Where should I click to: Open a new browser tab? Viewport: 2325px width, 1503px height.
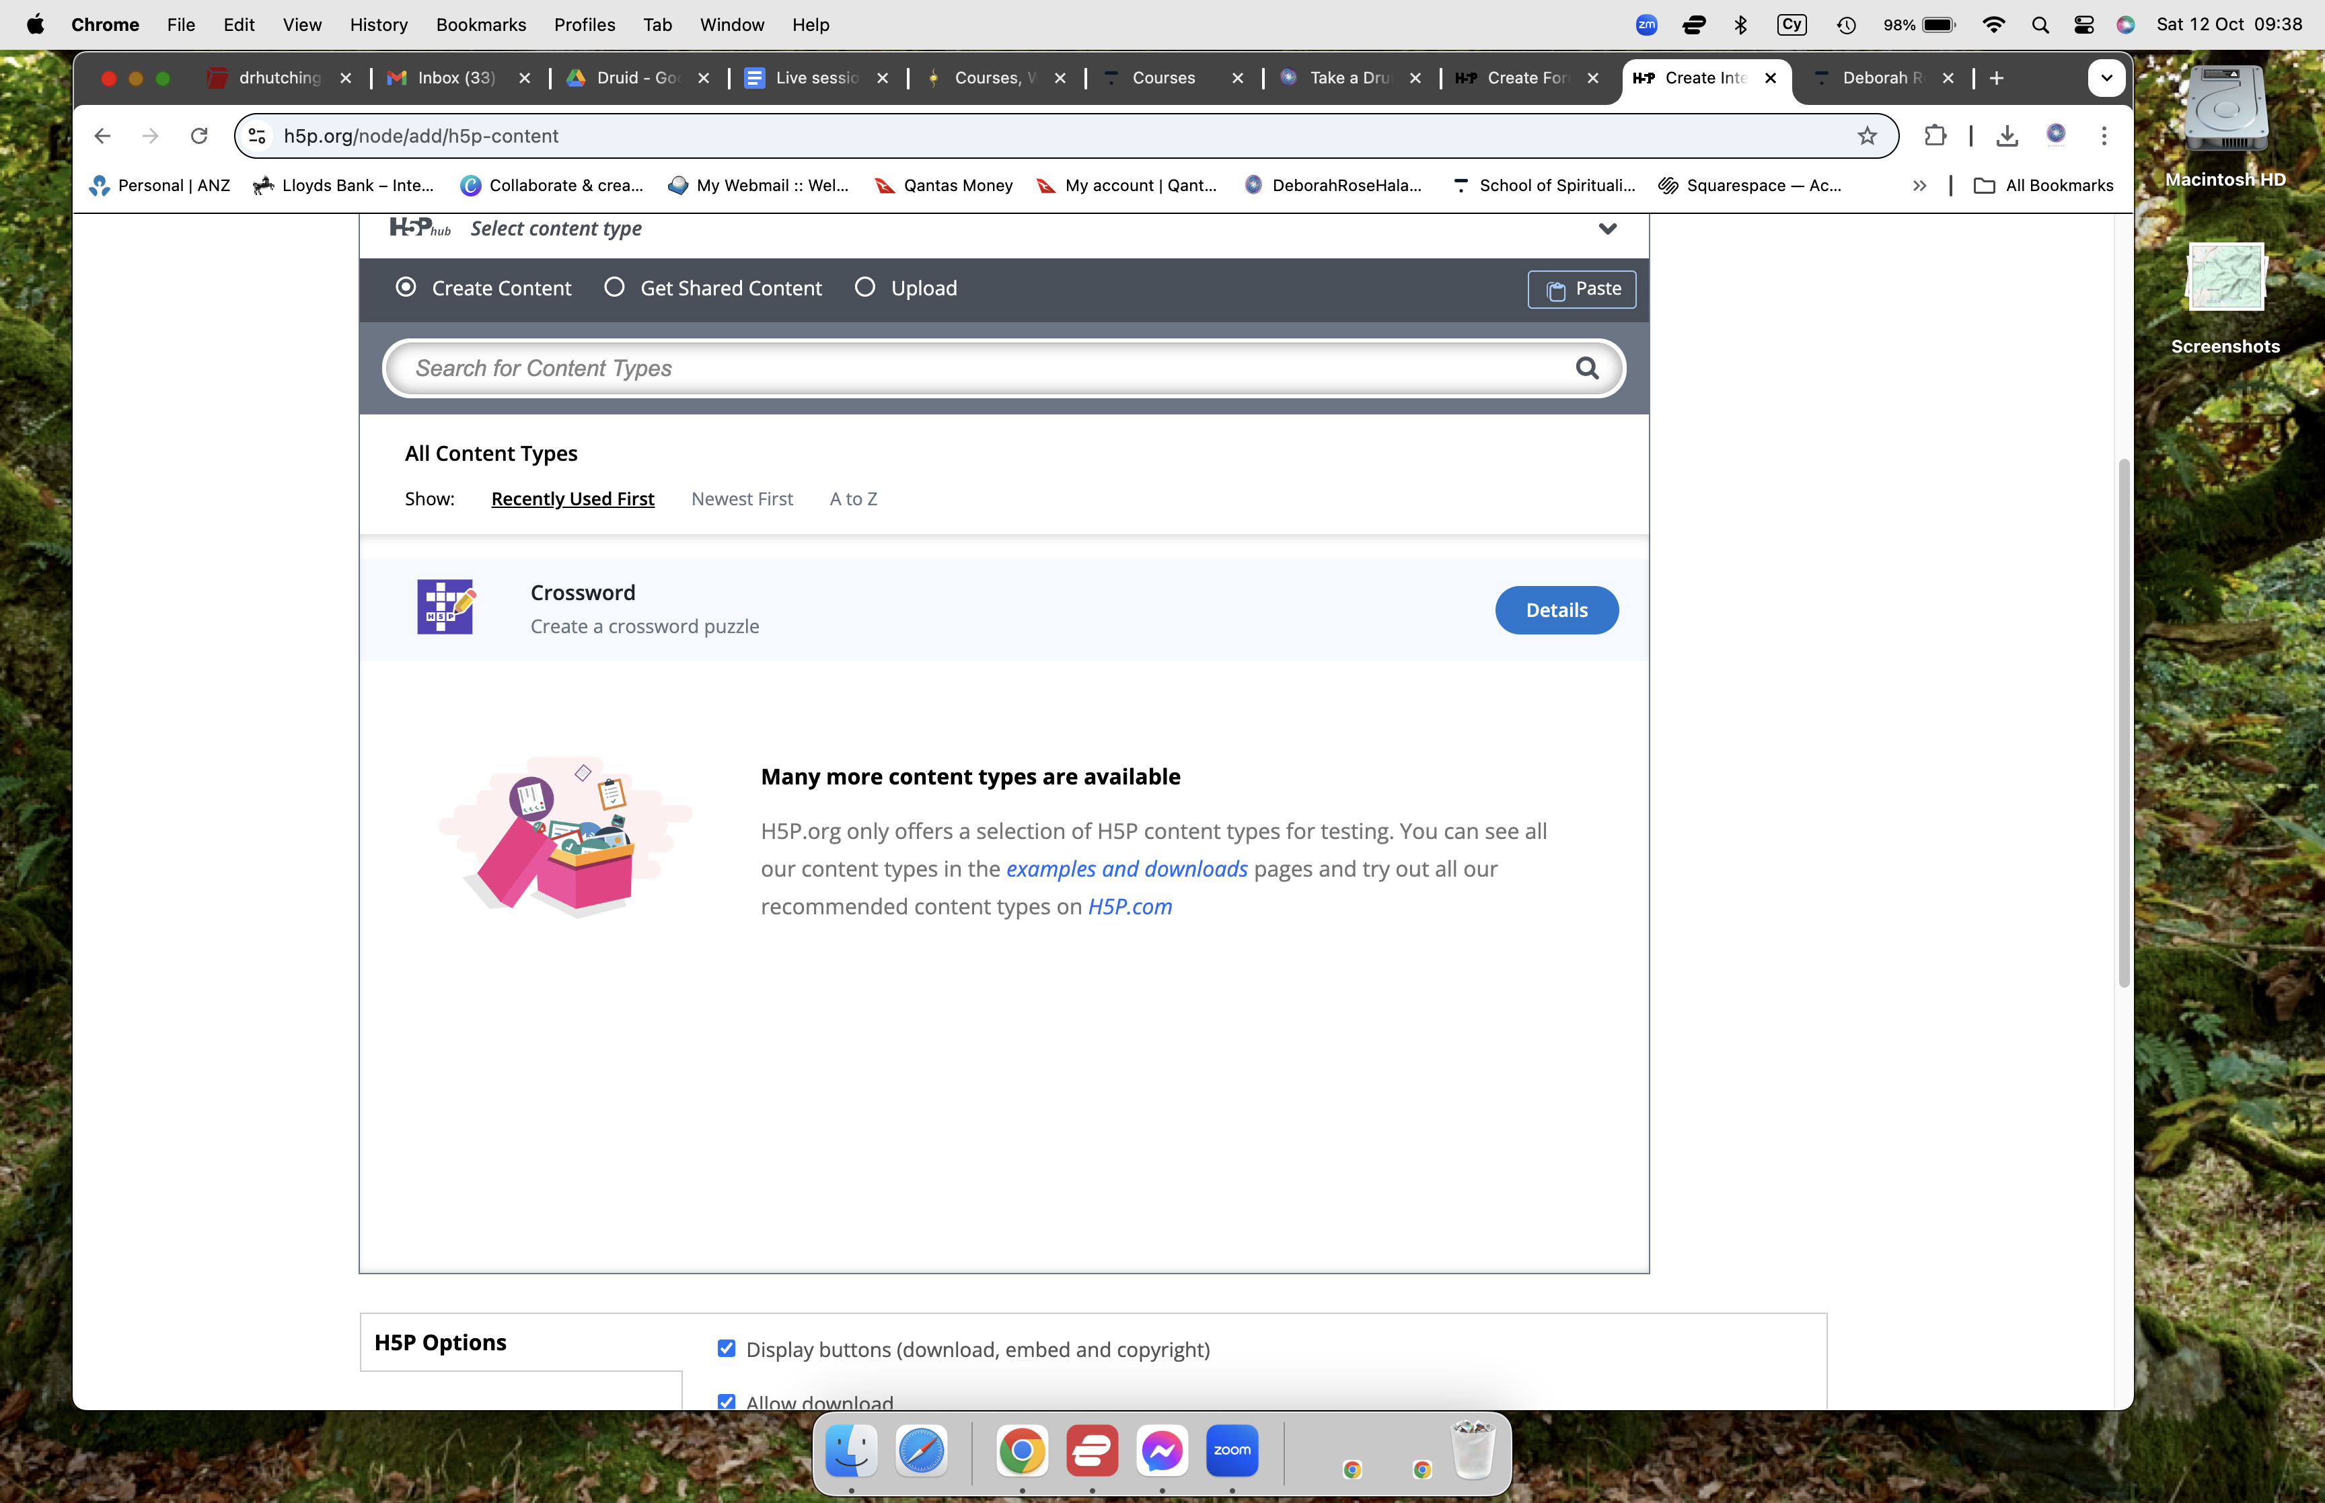pos(1996,78)
